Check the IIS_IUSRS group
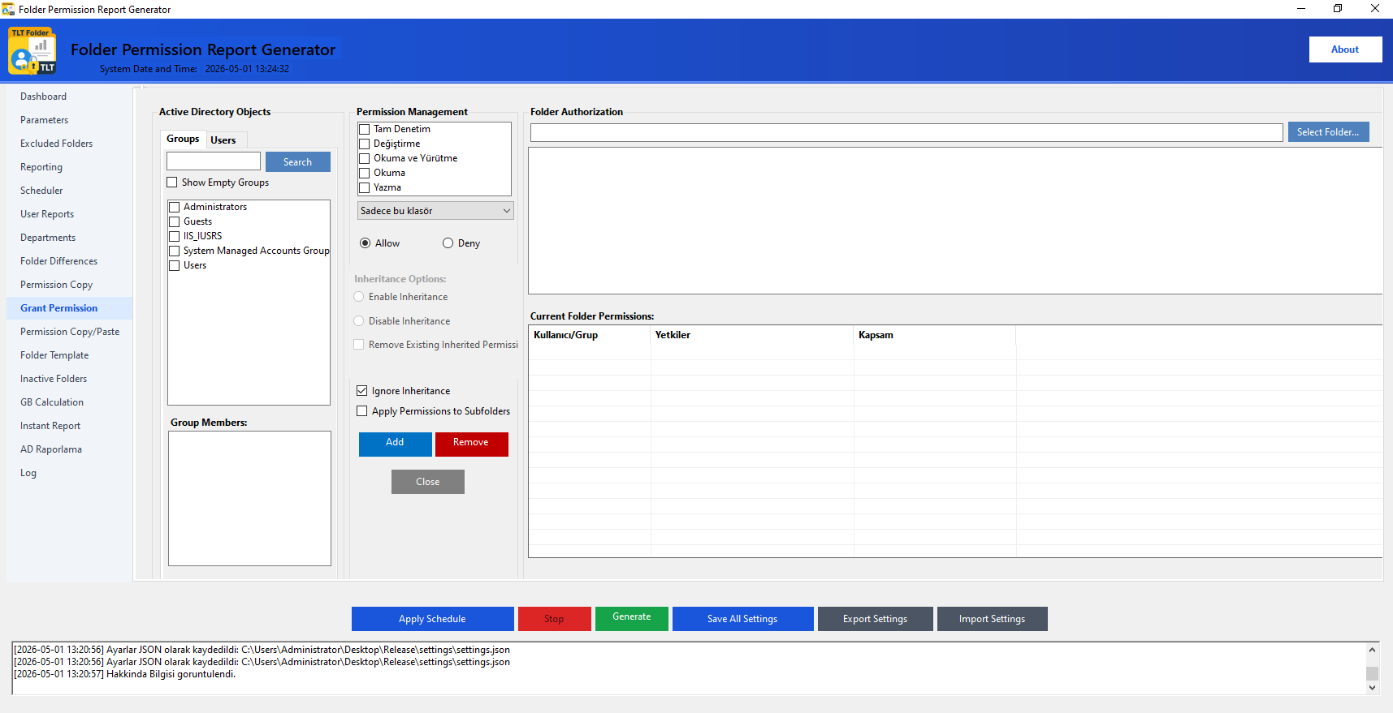1393x713 pixels. click(174, 236)
